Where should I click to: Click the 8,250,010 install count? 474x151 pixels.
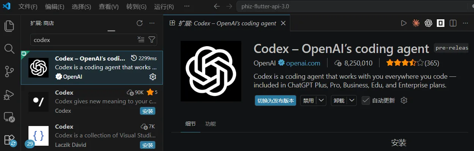point(353,63)
